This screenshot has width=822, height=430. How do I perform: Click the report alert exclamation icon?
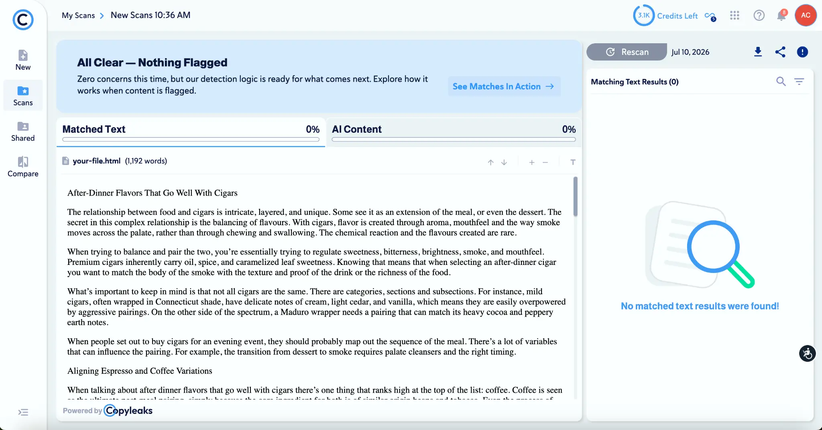point(802,52)
